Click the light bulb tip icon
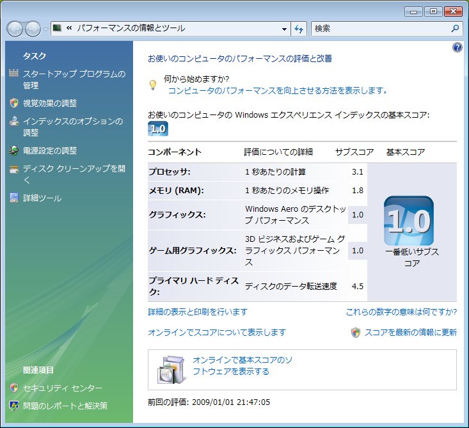Viewport: 469px width, 428px height. click(x=152, y=84)
